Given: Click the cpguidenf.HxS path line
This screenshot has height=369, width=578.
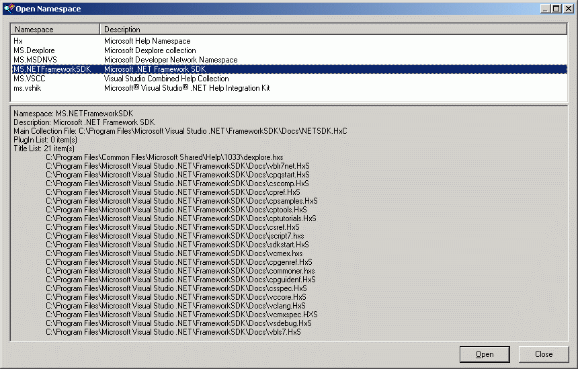Looking at the screenshot, I should click(x=181, y=280).
